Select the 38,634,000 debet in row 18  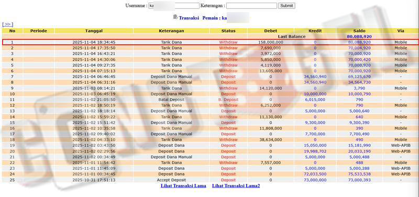coord(271,140)
